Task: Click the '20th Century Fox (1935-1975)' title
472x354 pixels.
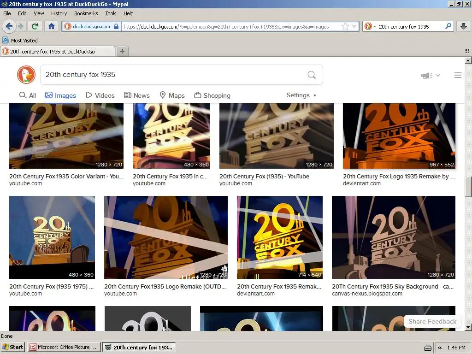Action: (x=52, y=287)
